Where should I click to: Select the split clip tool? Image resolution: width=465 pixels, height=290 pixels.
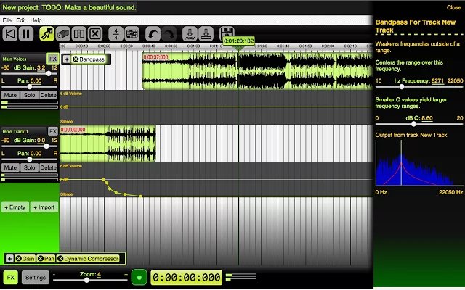pyautogui.click(x=79, y=34)
